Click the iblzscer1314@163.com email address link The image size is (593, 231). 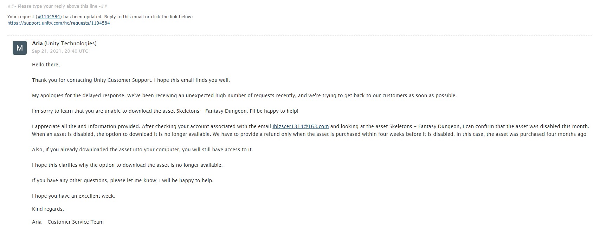(301, 126)
